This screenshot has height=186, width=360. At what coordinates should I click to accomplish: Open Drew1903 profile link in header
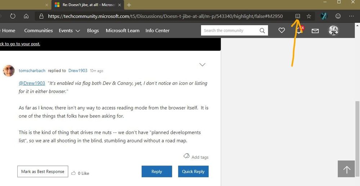(78, 71)
